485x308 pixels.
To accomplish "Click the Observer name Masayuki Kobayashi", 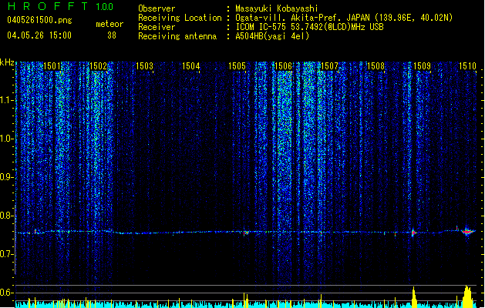I will (x=277, y=8).
